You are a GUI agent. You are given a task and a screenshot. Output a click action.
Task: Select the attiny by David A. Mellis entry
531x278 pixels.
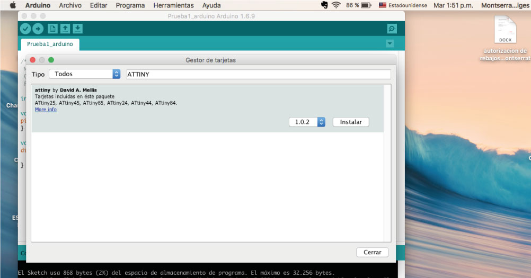(x=208, y=109)
